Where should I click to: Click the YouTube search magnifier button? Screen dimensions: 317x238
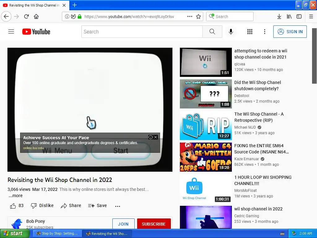click(212, 32)
